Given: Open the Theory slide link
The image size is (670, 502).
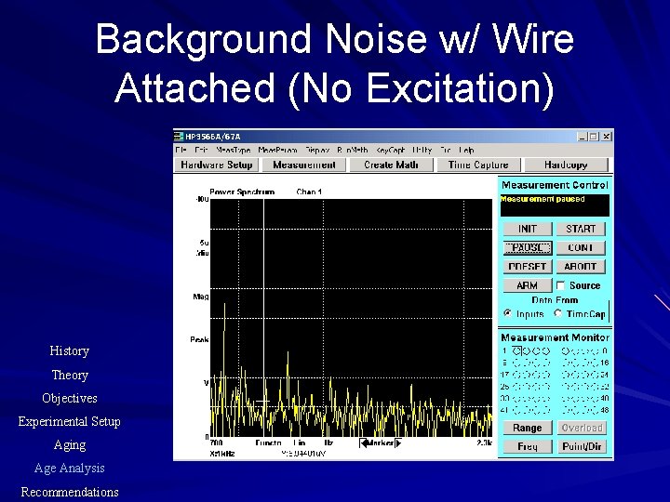Looking at the screenshot, I should click(x=70, y=375).
